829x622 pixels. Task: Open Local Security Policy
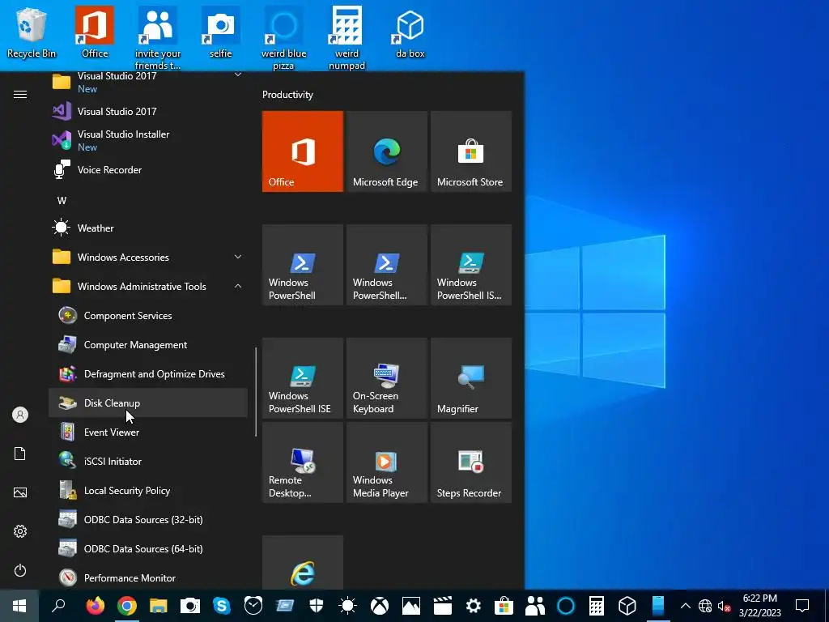(x=148, y=490)
